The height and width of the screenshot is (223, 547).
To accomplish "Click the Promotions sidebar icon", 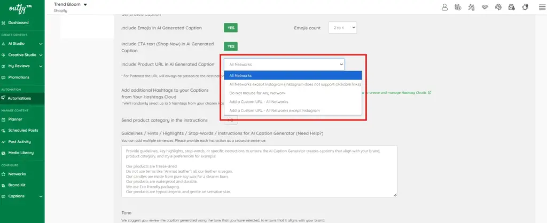I will pyautogui.click(x=4, y=77).
